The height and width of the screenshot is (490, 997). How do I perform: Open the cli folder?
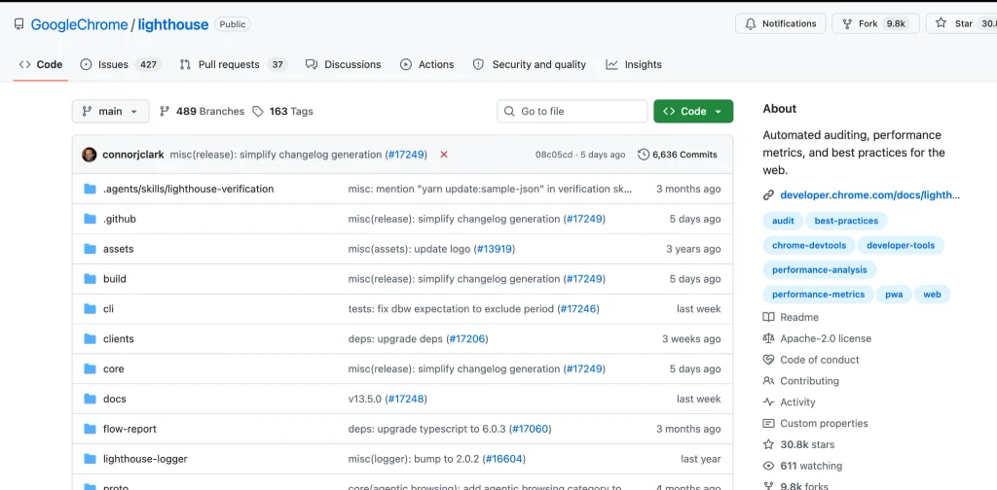pos(108,308)
